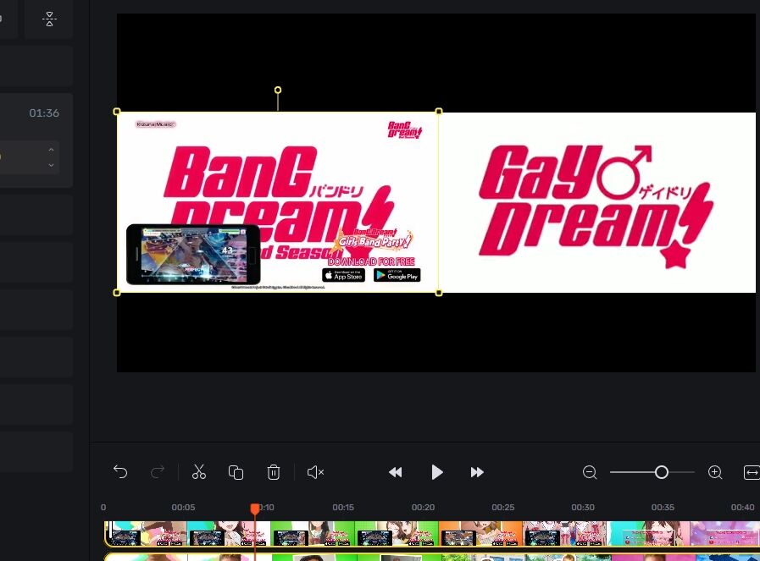The width and height of the screenshot is (760, 561).
Task: Skip backward with the rewind button
Action: pos(396,472)
